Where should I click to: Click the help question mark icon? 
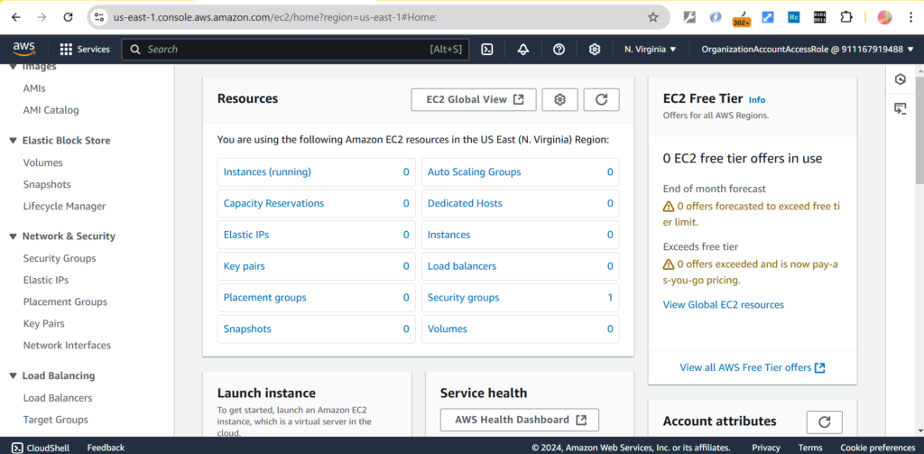pos(559,50)
